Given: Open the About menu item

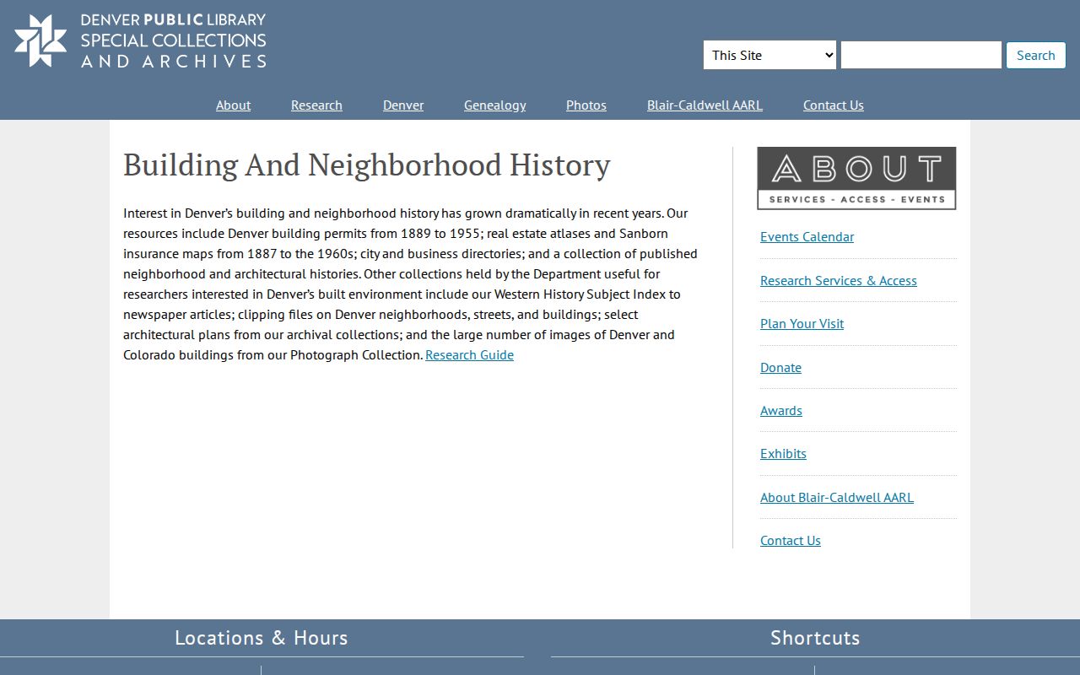Looking at the screenshot, I should (233, 105).
